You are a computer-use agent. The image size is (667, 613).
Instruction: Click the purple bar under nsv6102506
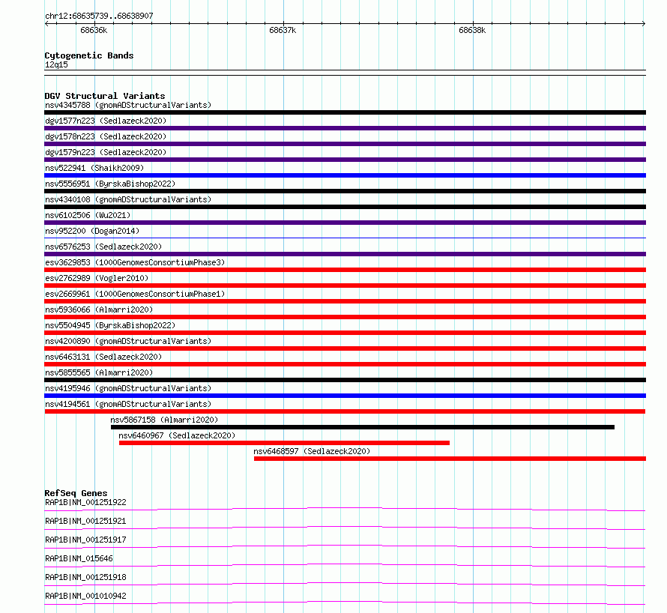click(345, 223)
